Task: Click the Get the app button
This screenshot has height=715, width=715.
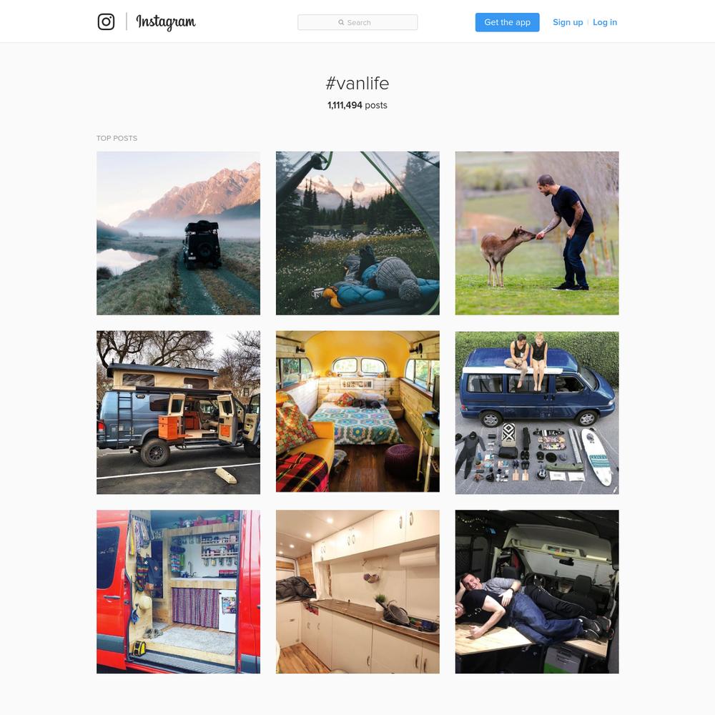Action: pyautogui.click(x=507, y=22)
